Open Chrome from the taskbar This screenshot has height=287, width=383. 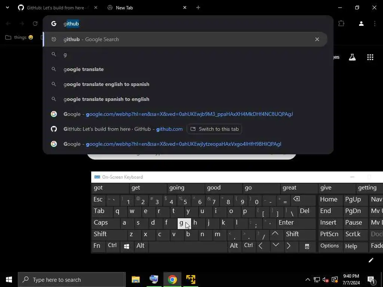click(x=172, y=280)
